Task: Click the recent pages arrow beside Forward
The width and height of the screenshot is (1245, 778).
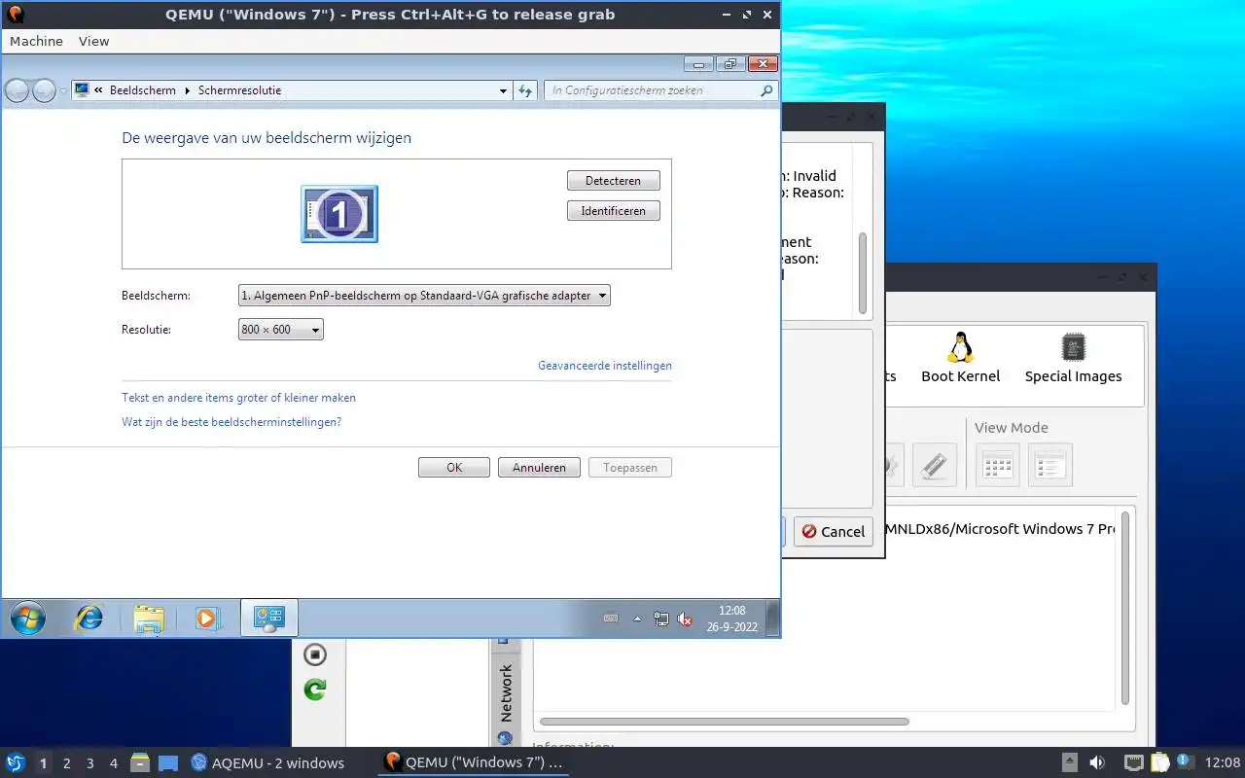Action: tap(63, 90)
